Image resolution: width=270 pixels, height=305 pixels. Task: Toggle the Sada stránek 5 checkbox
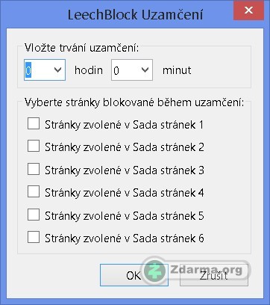tap(34, 215)
